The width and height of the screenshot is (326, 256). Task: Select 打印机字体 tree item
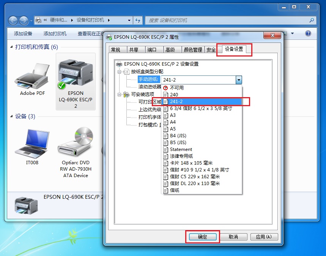pyautogui.click(x=150, y=117)
